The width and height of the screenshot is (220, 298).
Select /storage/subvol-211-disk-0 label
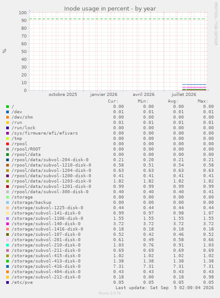point(46,250)
